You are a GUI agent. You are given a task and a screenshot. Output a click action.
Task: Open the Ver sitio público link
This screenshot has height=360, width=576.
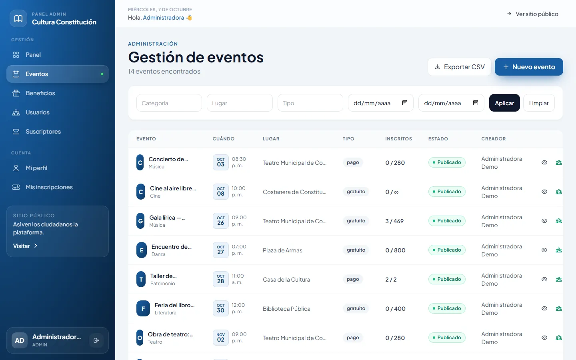(532, 14)
